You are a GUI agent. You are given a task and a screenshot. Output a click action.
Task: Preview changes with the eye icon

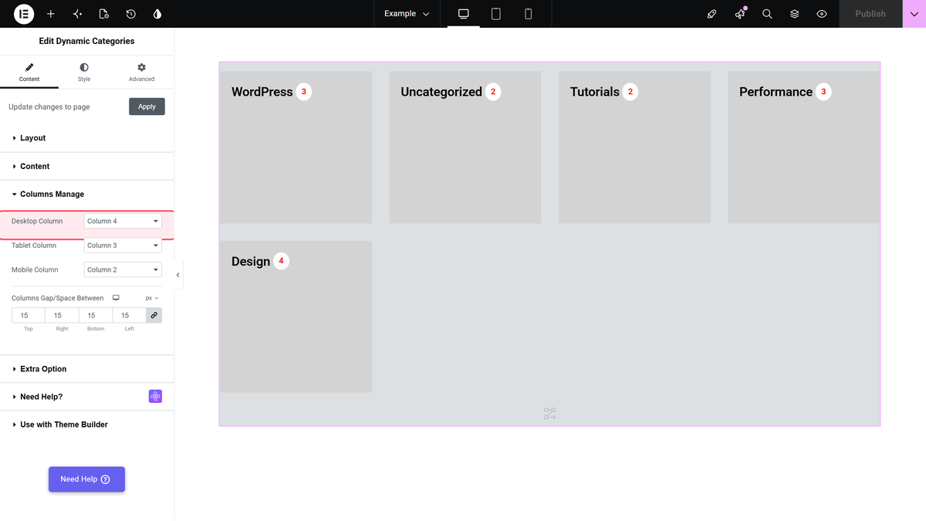click(822, 14)
